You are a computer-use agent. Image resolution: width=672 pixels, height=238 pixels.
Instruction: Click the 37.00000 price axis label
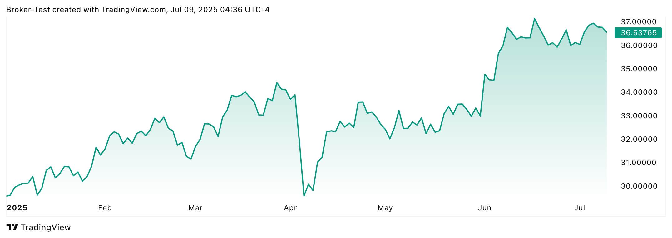tap(639, 22)
